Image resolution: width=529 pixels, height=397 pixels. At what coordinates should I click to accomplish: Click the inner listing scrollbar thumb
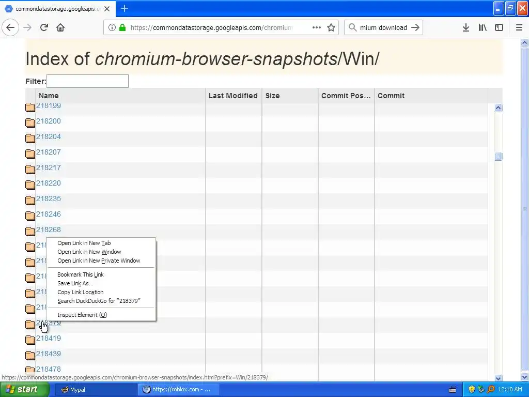point(499,156)
